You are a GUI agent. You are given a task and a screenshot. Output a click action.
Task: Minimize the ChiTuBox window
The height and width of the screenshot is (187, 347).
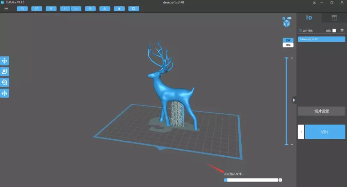click(x=322, y=2)
